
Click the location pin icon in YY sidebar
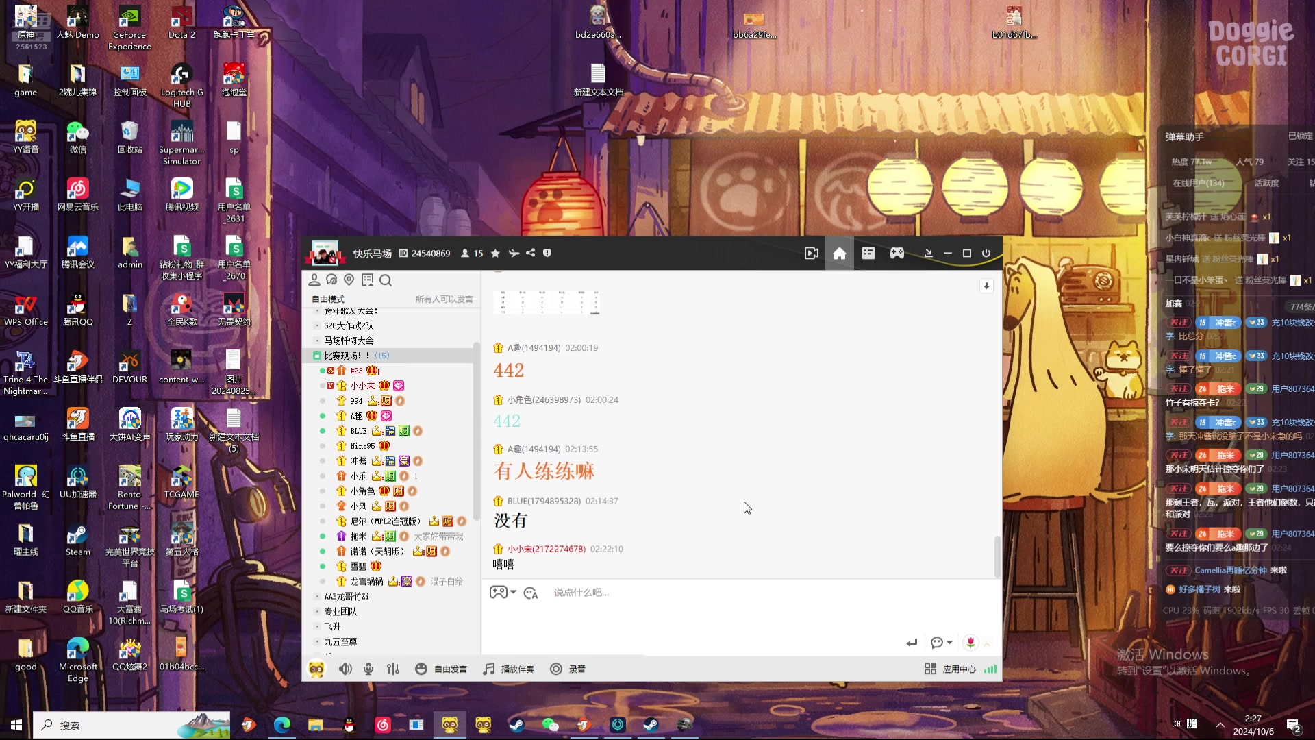[349, 280]
